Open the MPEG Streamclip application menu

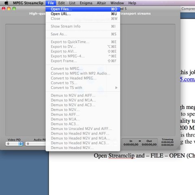28,3
